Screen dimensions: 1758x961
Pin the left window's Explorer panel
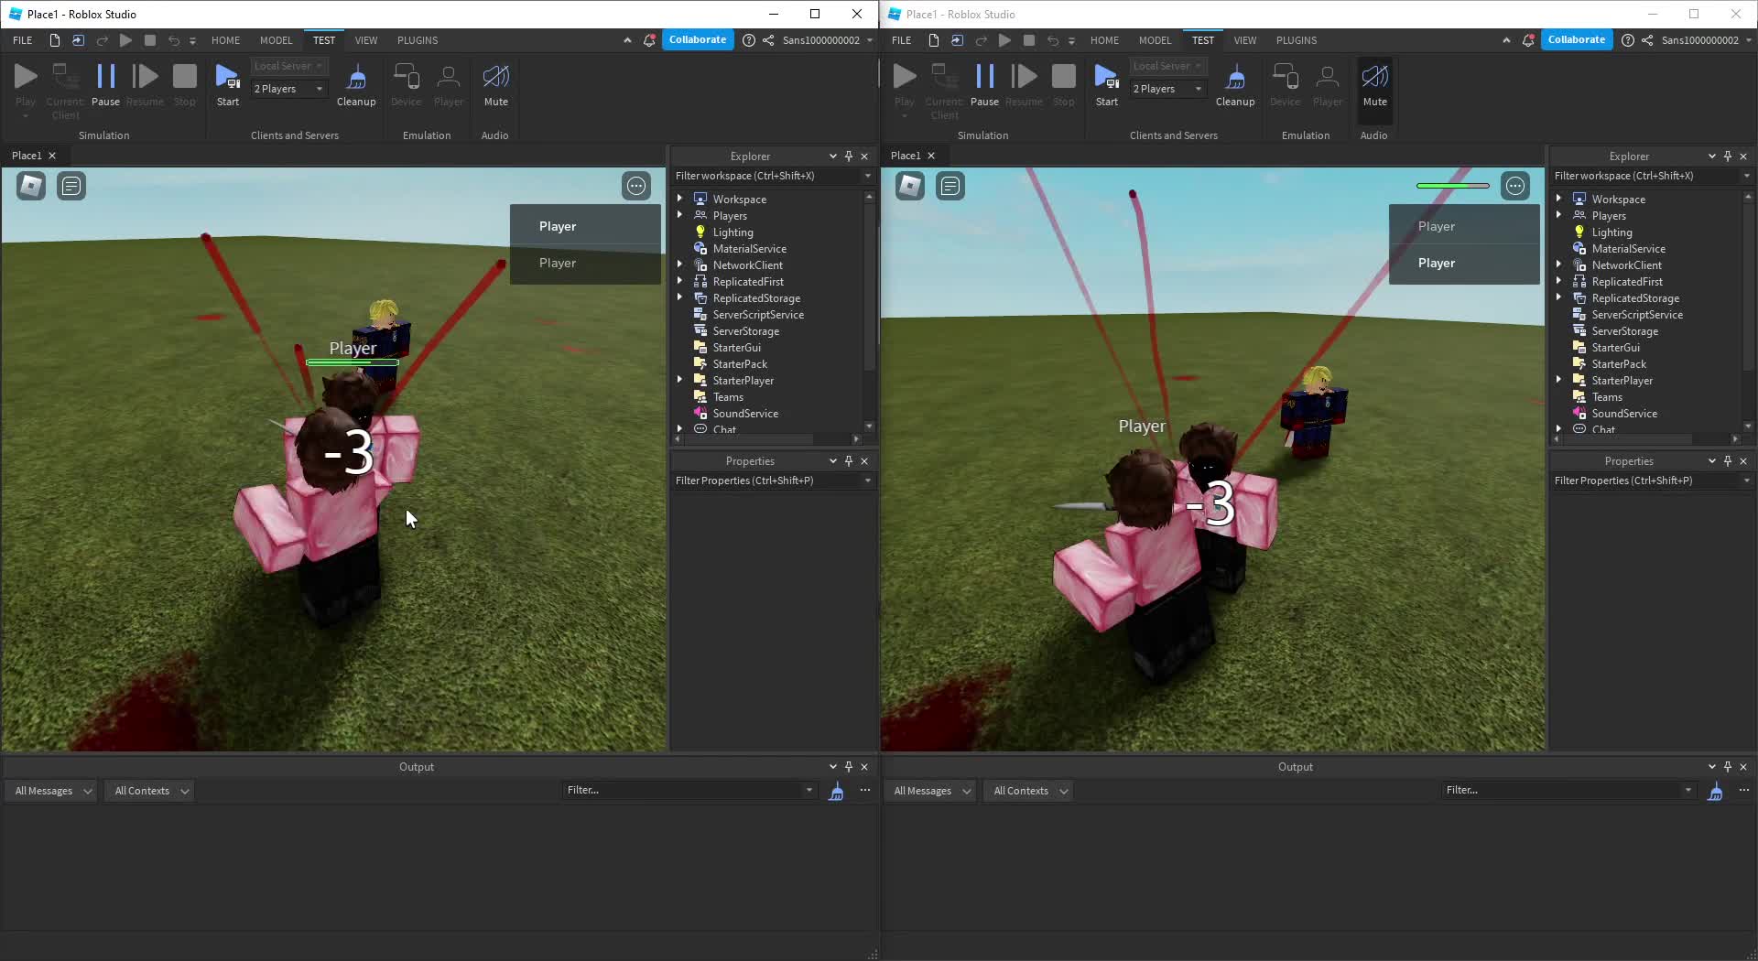[849, 157]
